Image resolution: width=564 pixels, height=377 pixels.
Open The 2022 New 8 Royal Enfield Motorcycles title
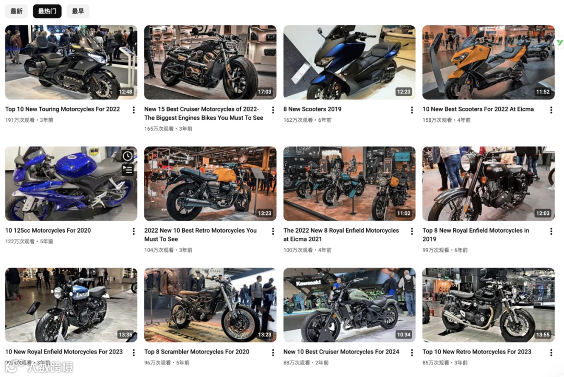(x=341, y=235)
